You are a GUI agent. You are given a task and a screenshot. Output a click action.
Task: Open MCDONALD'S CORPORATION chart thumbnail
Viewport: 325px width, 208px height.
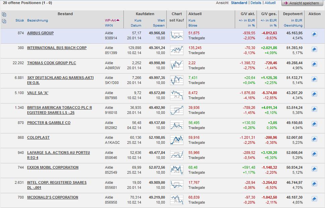(x=177, y=200)
